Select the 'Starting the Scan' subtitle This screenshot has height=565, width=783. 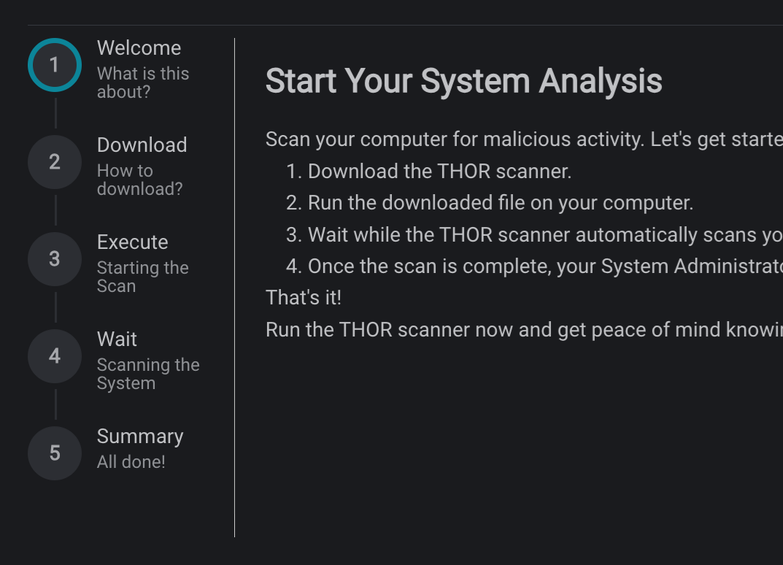(142, 277)
